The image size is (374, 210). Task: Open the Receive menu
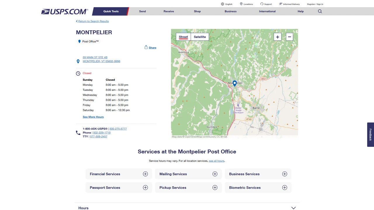click(x=169, y=11)
